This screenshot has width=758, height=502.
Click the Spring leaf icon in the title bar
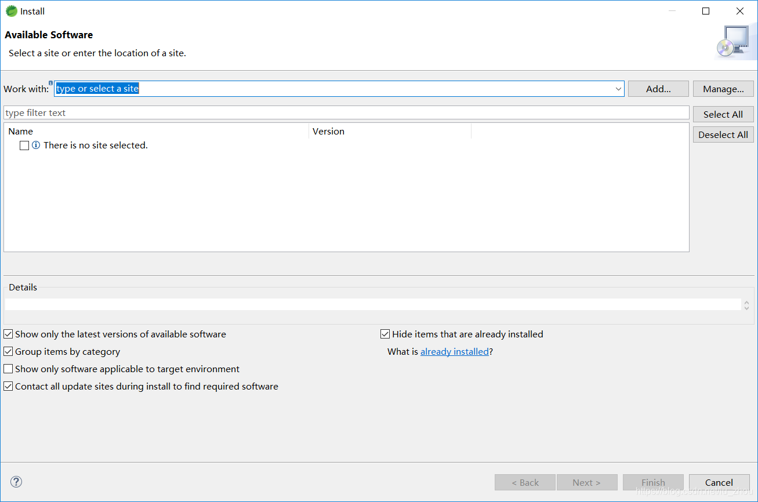point(11,11)
